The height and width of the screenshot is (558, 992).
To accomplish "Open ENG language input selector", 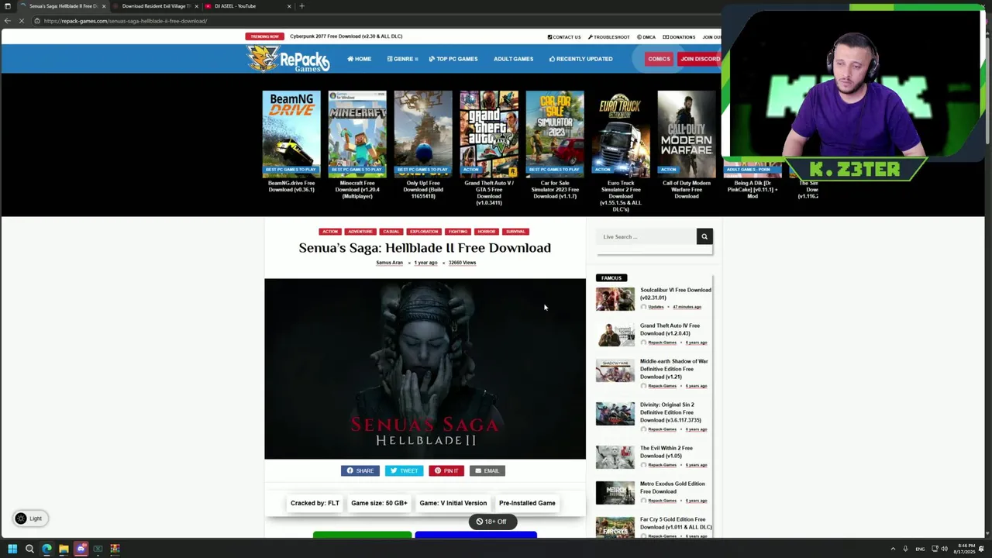I will tap(920, 549).
